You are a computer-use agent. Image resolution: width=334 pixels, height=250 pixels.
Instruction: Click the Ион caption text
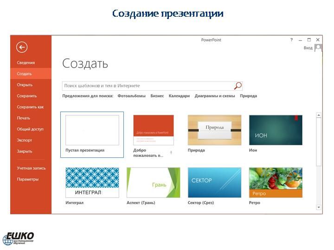[253, 150]
